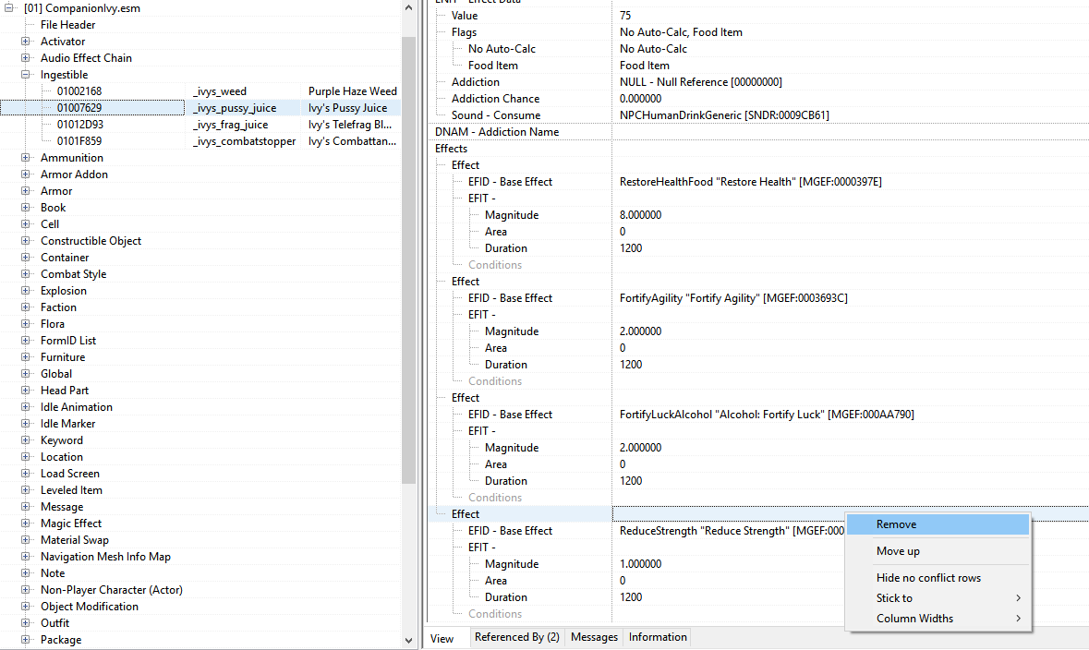Select the Navigation Mesh Info Map row
The image size is (1089, 650).
point(105,557)
